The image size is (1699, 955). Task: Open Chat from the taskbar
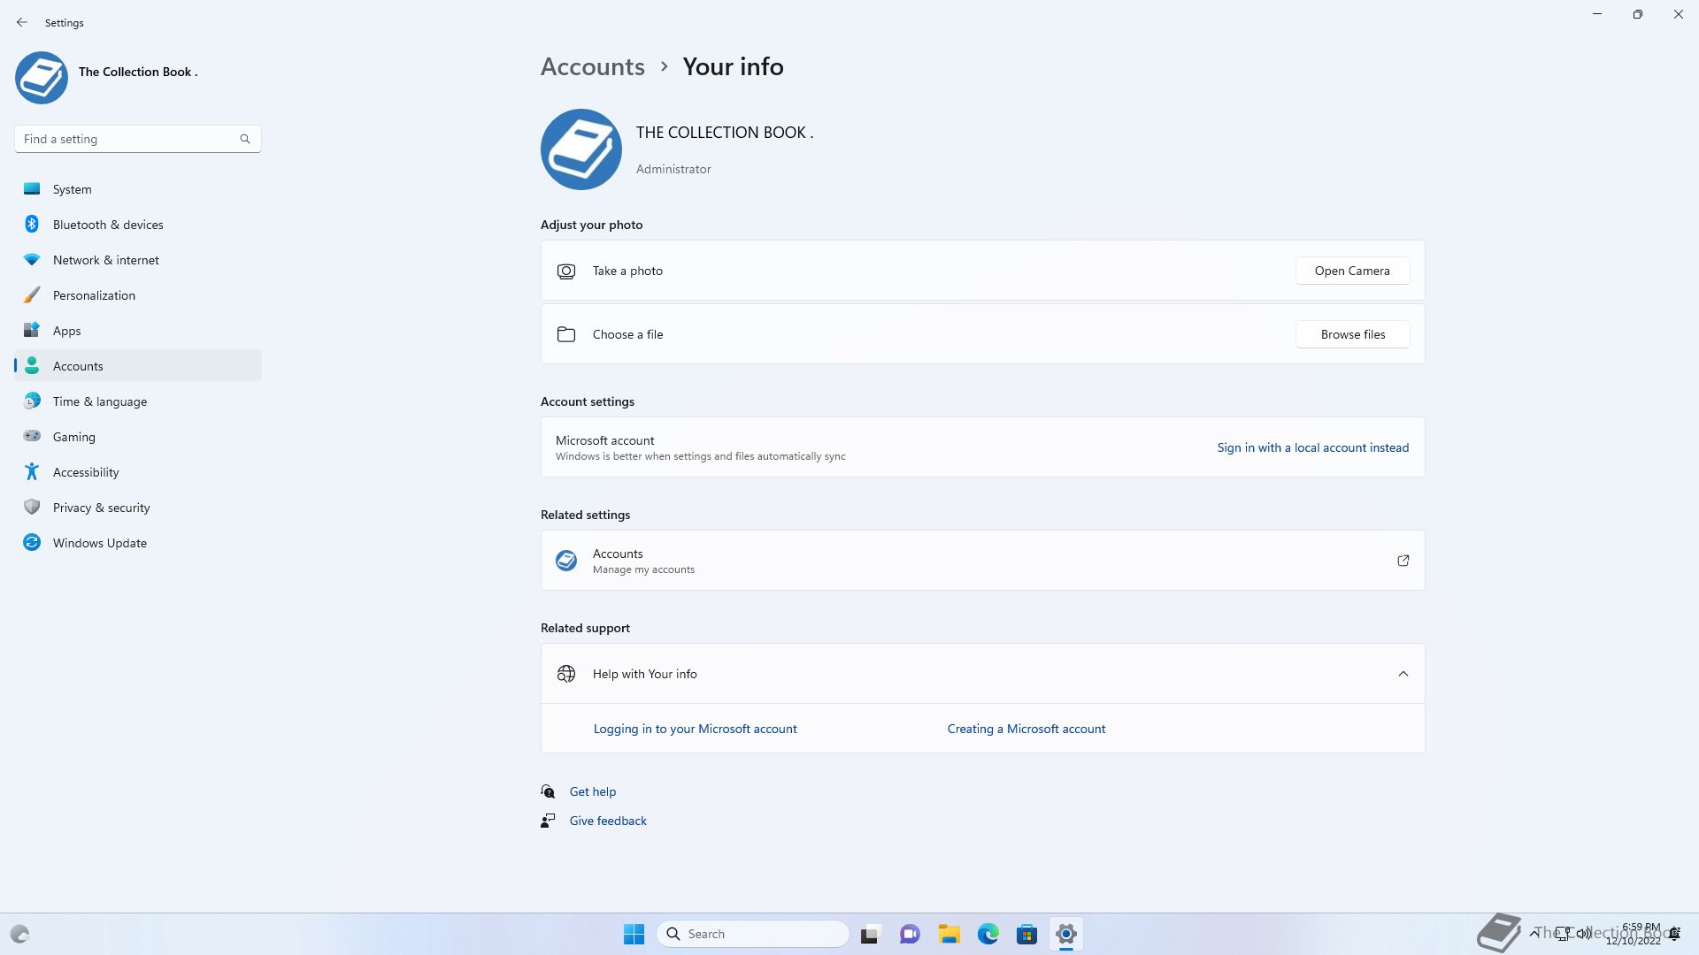(910, 934)
